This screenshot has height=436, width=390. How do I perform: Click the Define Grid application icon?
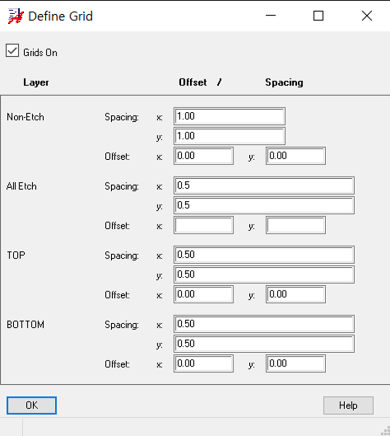tap(15, 16)
